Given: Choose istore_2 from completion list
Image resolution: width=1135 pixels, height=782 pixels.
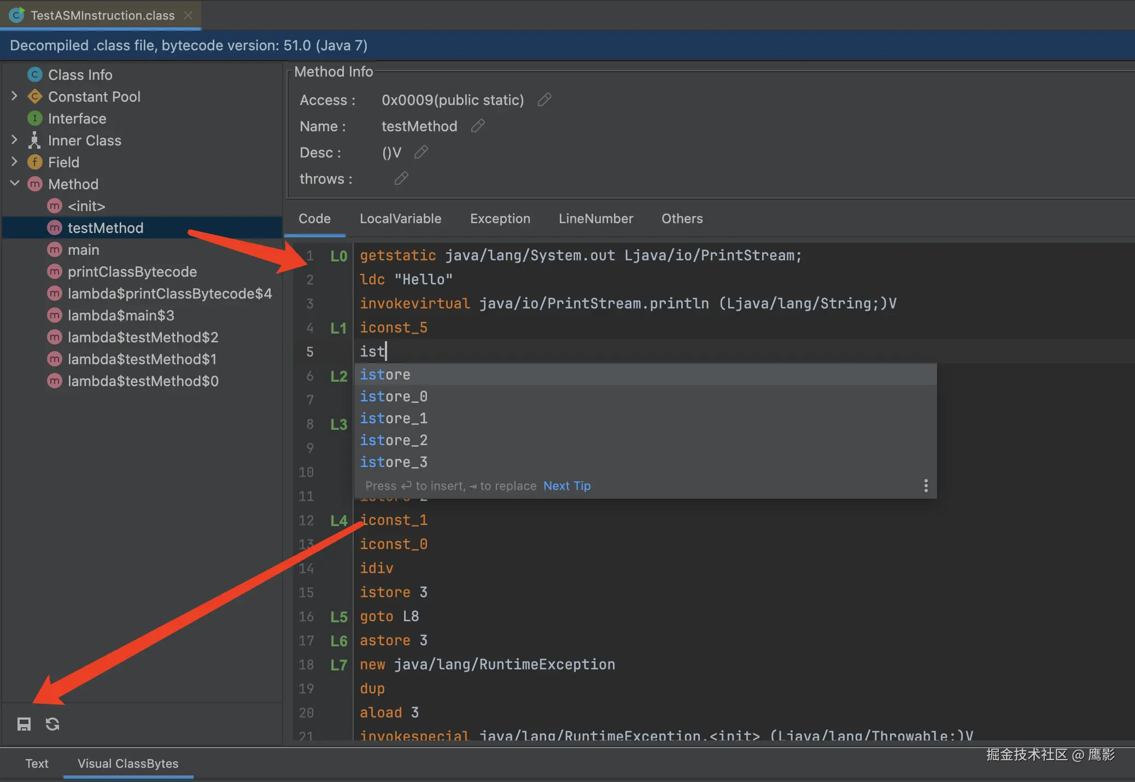Looking at the screenshot, I should click(x=394, y=440).
